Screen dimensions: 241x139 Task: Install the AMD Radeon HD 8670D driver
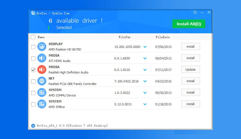pos(191,47)
